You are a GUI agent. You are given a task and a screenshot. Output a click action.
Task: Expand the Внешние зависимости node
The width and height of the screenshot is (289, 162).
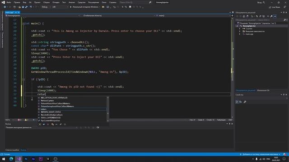[240, 31]
